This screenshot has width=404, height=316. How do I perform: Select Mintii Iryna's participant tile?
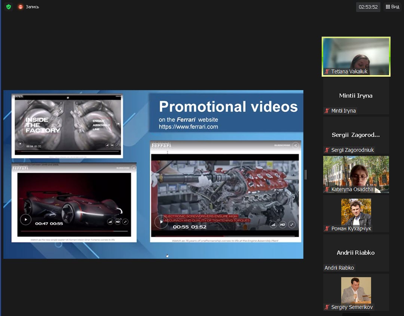356,96
